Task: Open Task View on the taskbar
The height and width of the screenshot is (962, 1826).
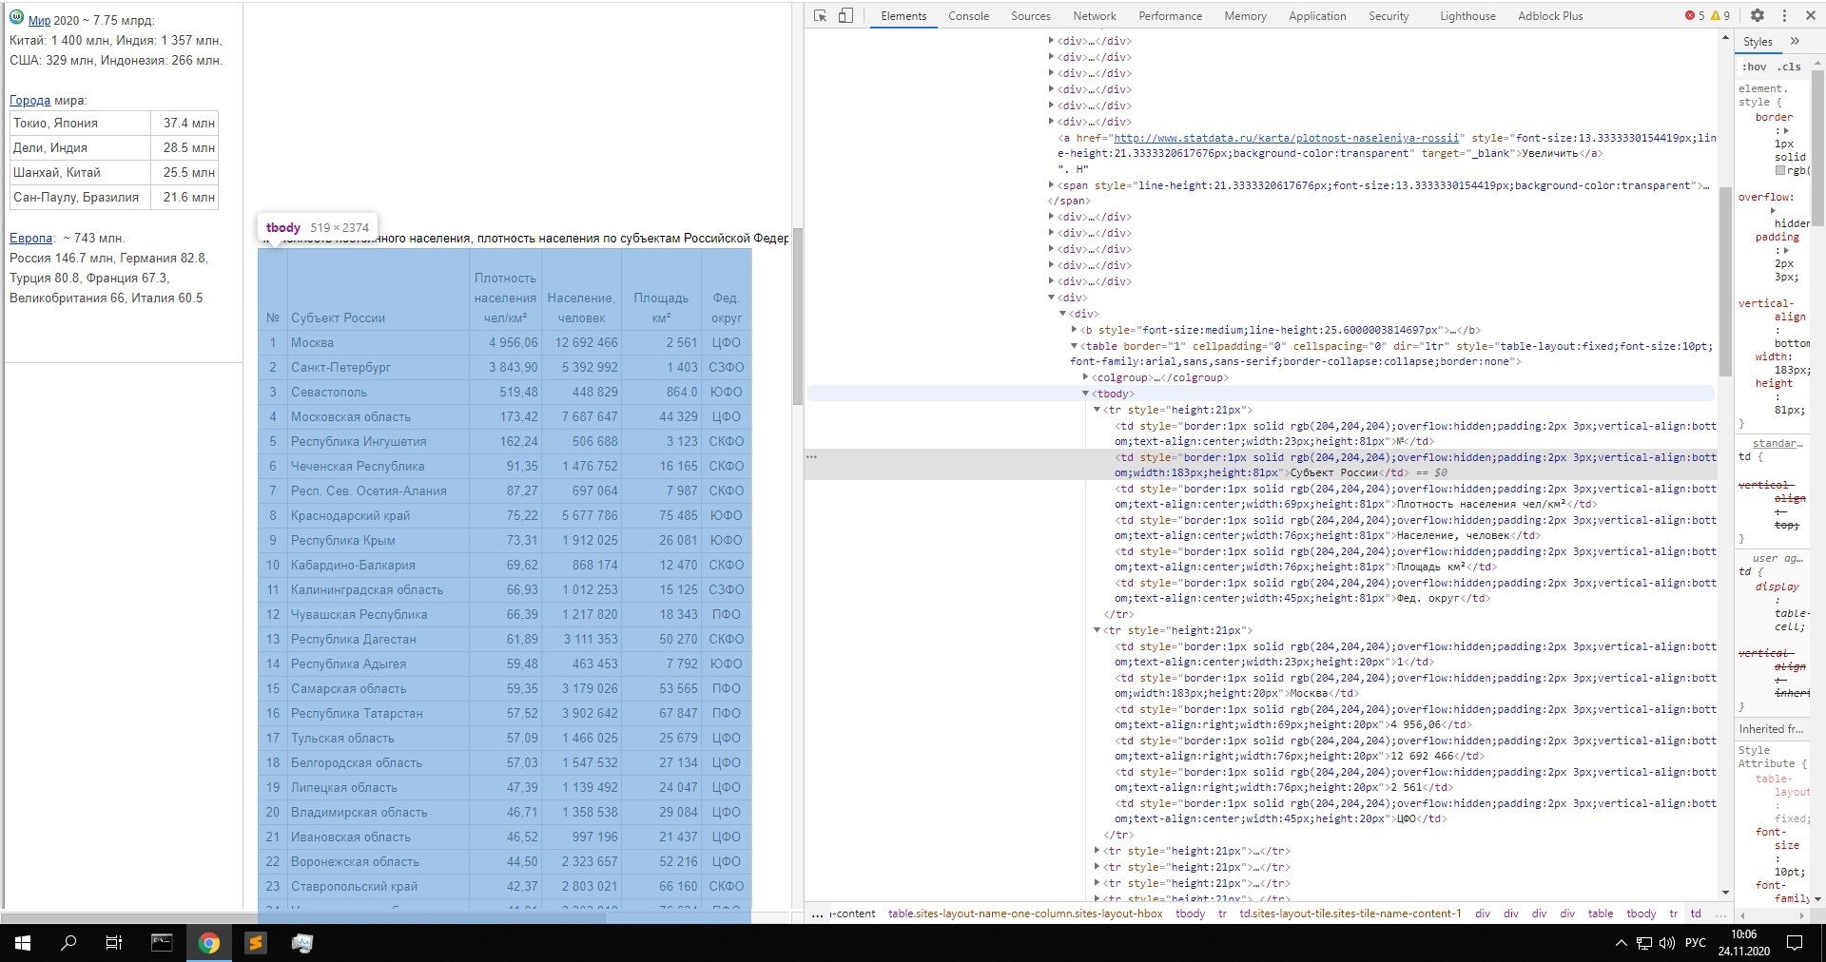Action: [x=114, y=943]
